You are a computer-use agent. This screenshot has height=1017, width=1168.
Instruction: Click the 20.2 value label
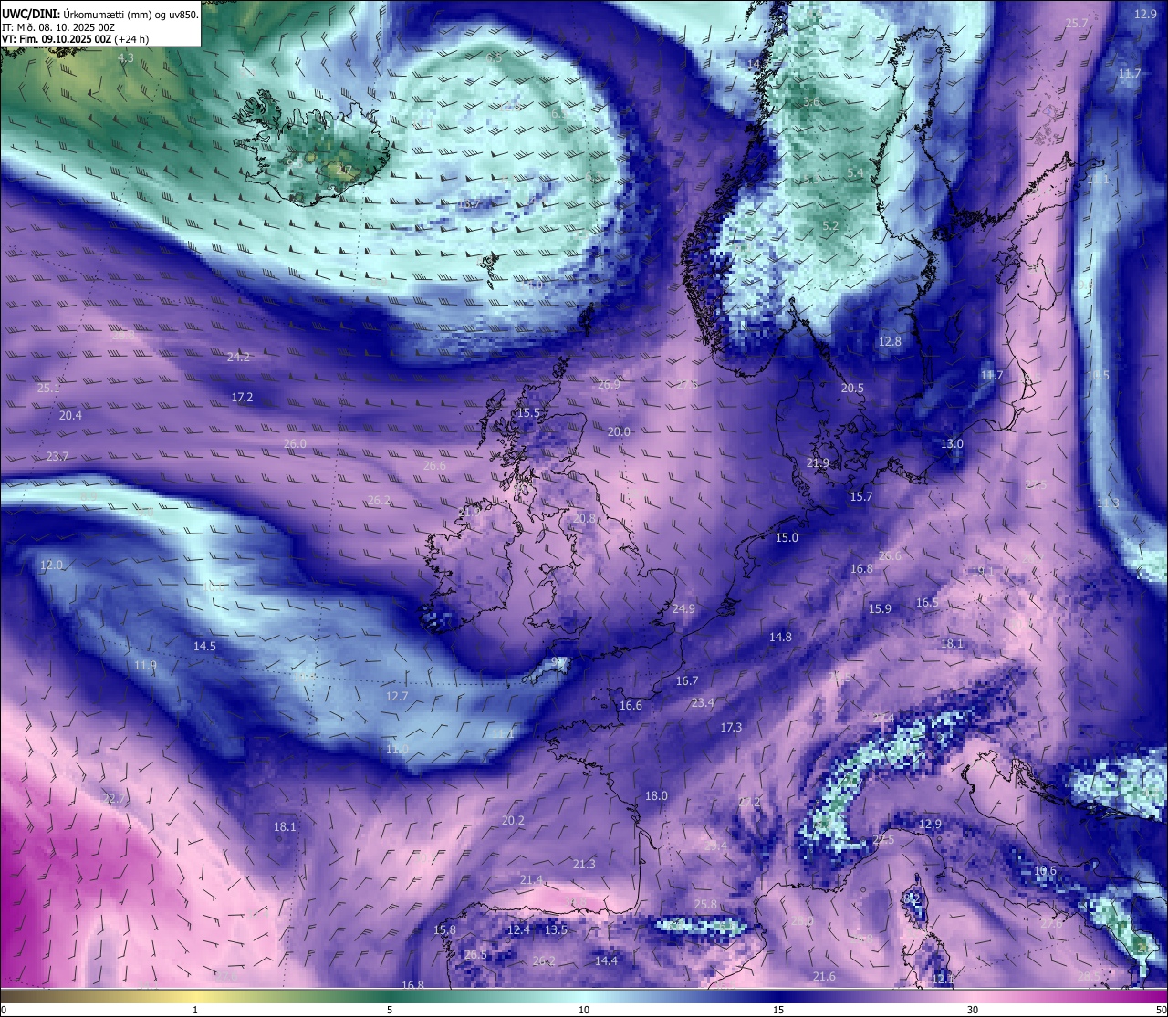(513, 820)
